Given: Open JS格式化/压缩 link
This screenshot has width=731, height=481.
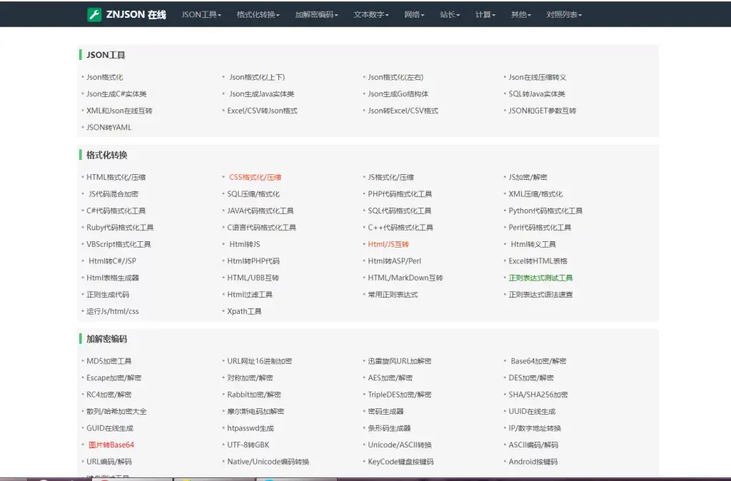Looking at the screenshot, I should [391, 177].
